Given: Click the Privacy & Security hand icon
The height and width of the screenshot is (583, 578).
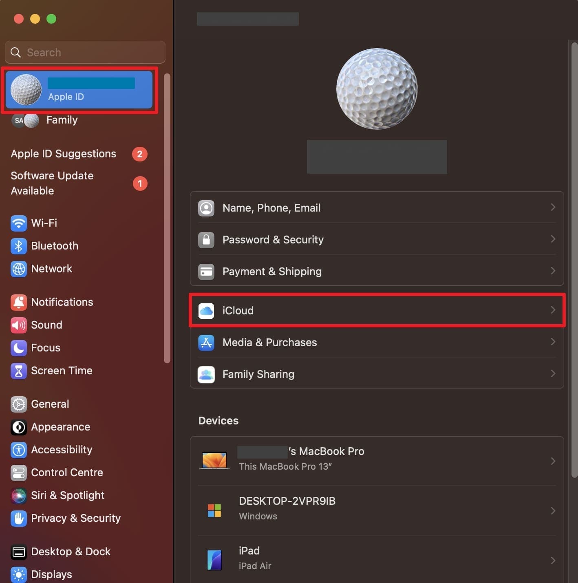Looking at the screenshot, I should tap(19, 518).
